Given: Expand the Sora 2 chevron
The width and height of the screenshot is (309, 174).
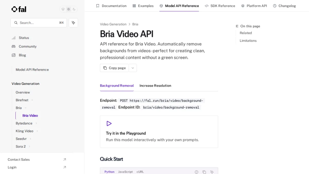Looking at the screenshot, I should (30, 146).
